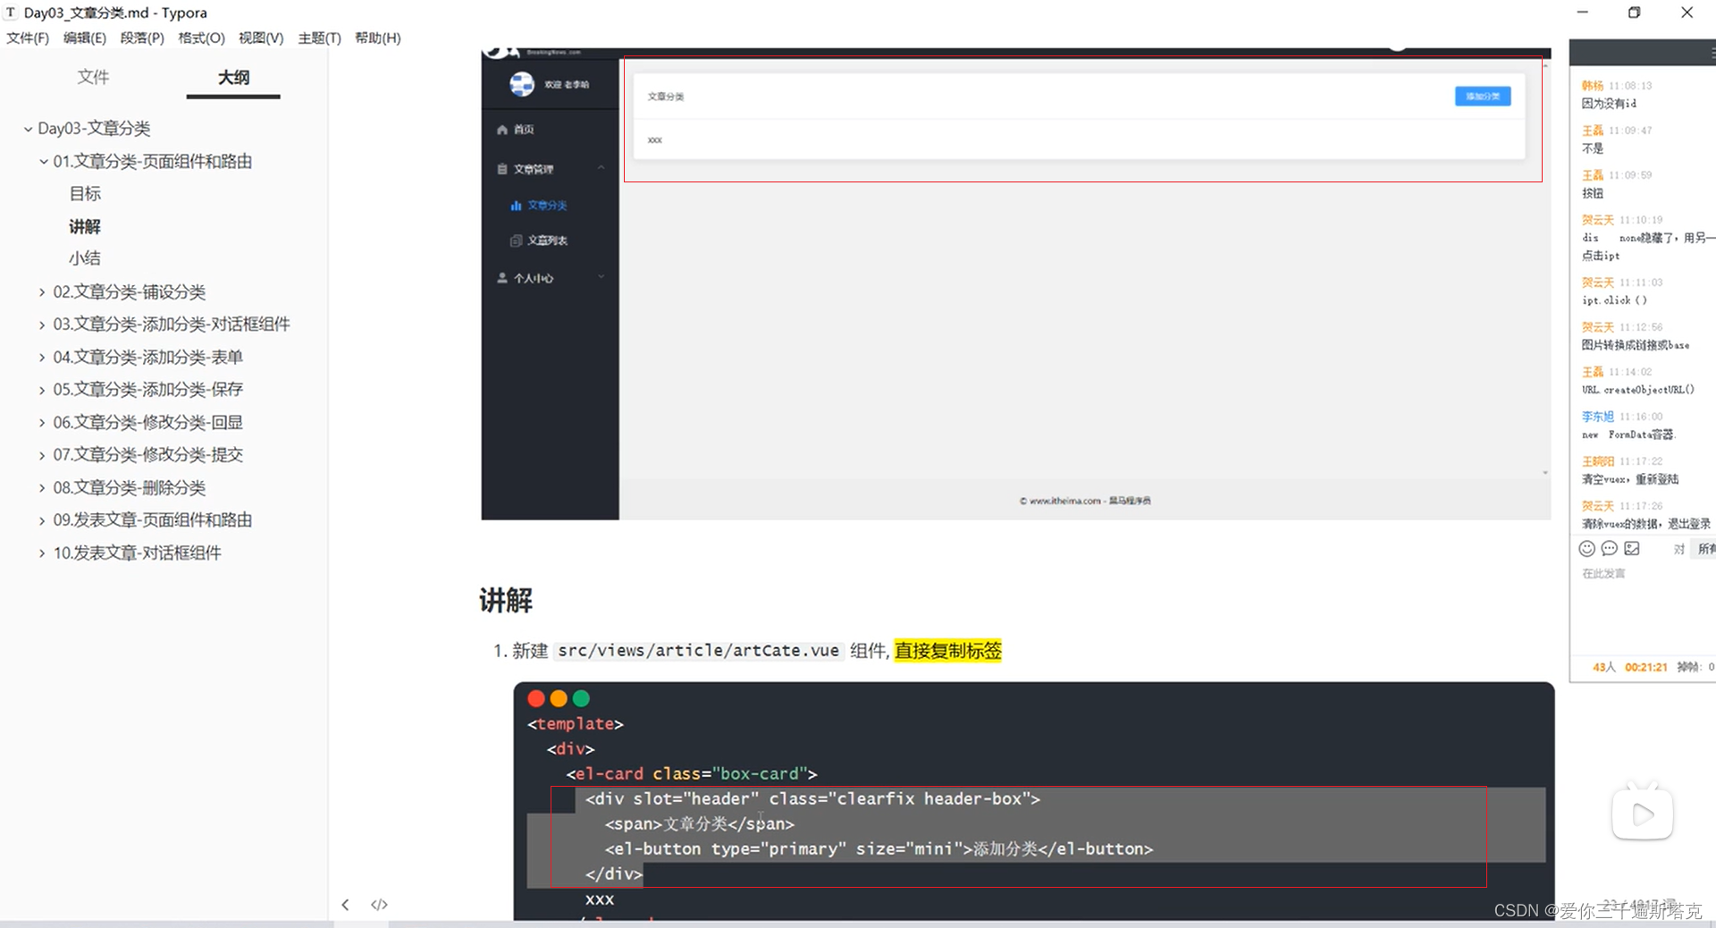Expand 03.文章分类-添加分类-对话框组件 section
Viewport: 1716px width, 928px height.
click(42, 325)
